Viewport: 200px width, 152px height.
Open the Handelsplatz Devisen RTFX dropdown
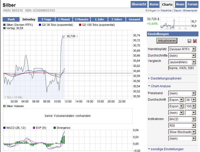[182, 49]
